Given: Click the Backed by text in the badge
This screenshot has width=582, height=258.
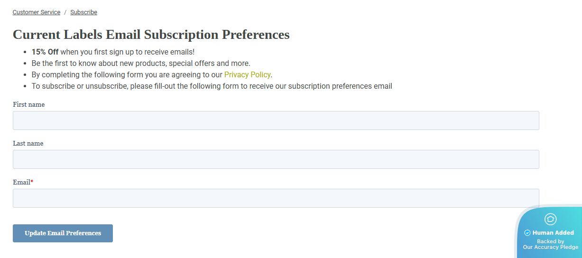Looking at the screenshot, I should [550, 241].
